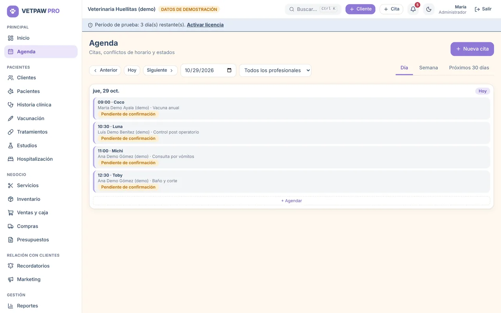Image resolution: width=501 pixels, height=313 pixels.
Task: Click the Recordatorios bell icon in sidebar
Action: tap(11, 266)
